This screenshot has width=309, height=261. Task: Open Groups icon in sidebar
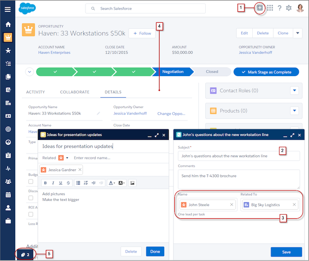(8, 181)
